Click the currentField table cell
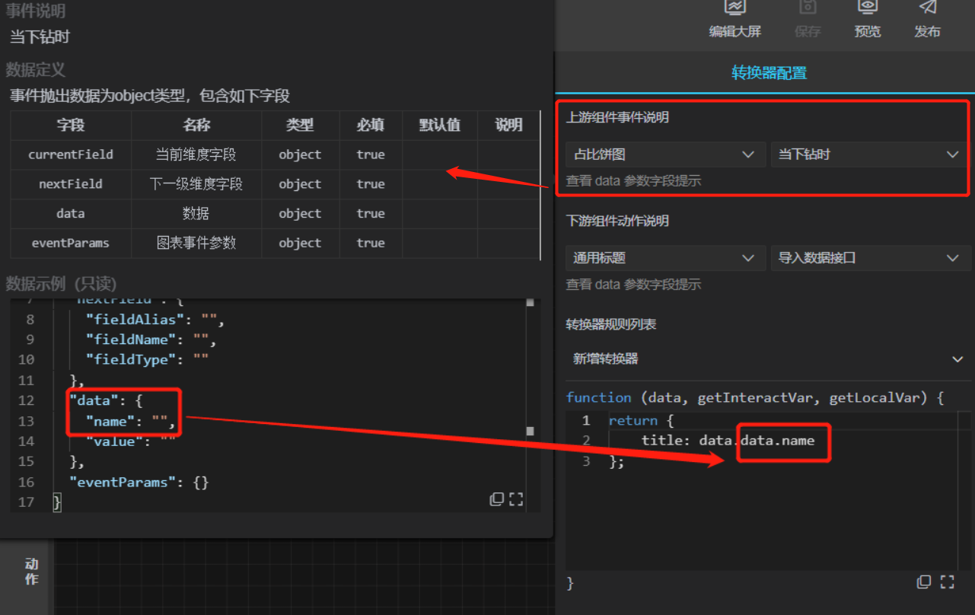Screen dimensions: 975x615 point(71,155)
